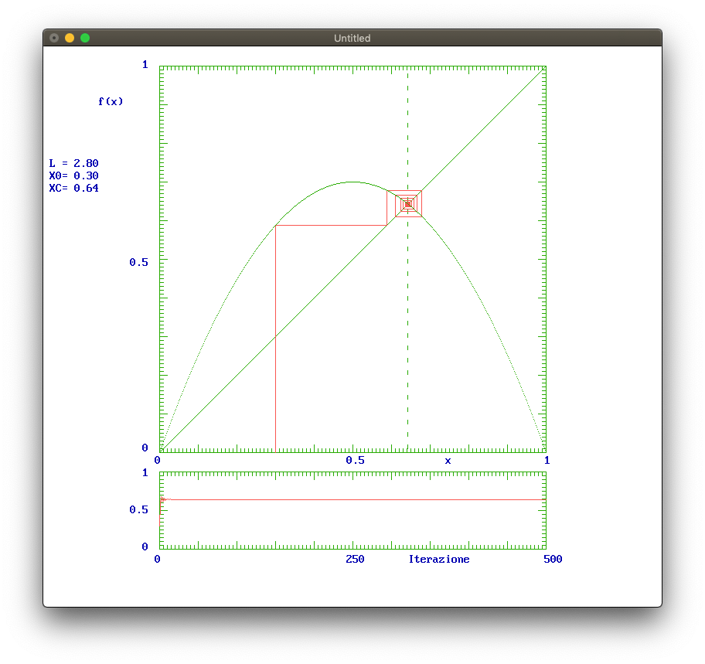Viewport: 705px width, 664px height.
Task: Click the f(x) axis label
Action: coord(111,101)
